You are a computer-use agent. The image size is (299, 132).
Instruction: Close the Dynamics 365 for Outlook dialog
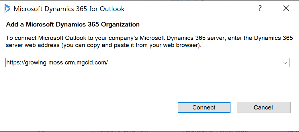(x=286, y=9)
